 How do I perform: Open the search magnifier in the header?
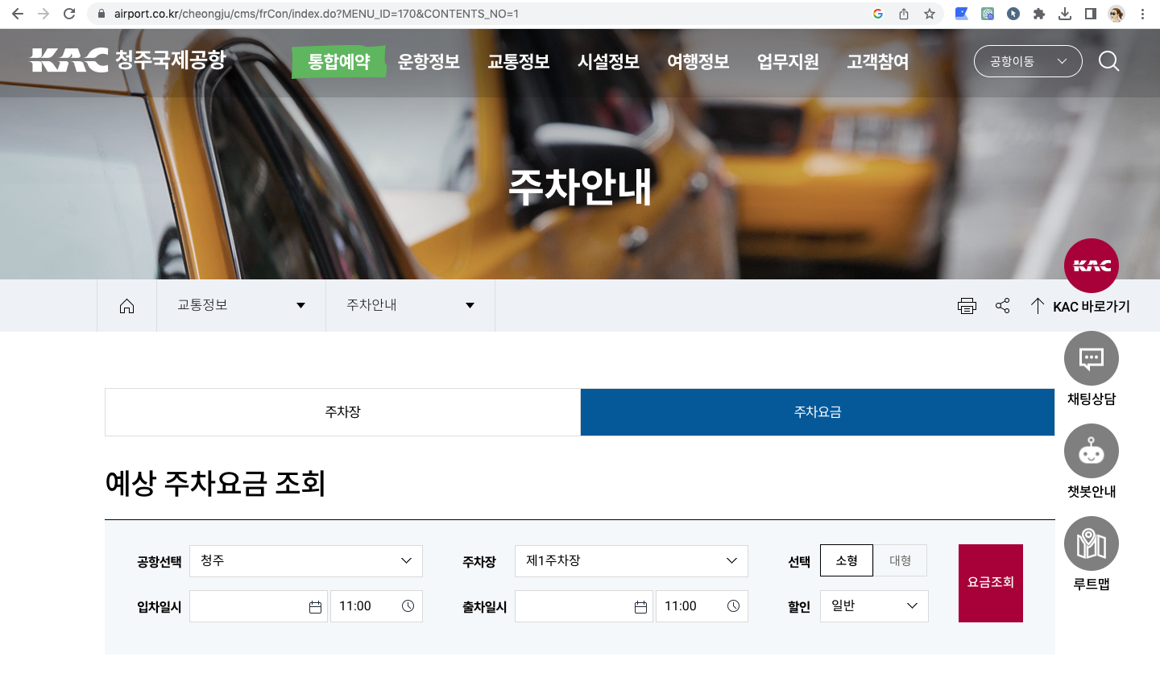coord(1109,61)
